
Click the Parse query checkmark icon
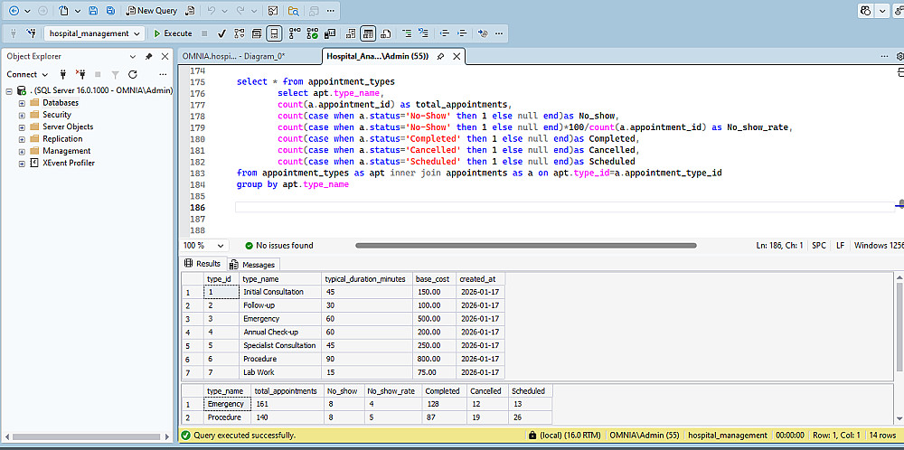coord(221,33)
